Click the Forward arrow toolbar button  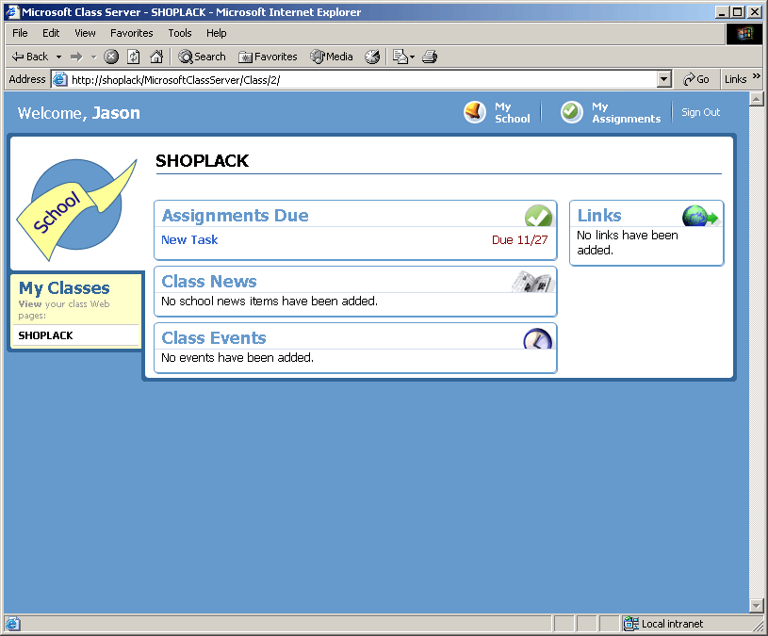76,57
